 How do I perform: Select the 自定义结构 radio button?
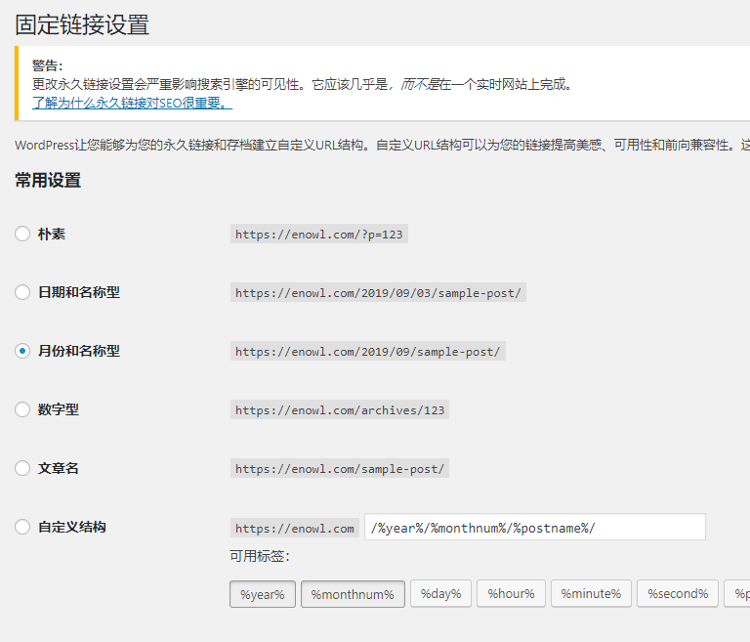tap(22, 527)
